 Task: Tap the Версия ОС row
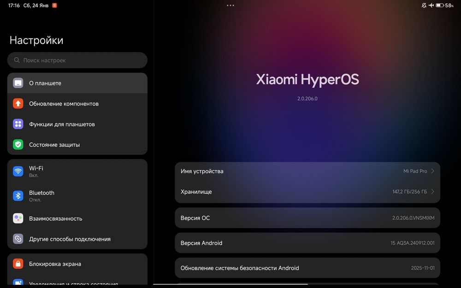pos(307,218)
